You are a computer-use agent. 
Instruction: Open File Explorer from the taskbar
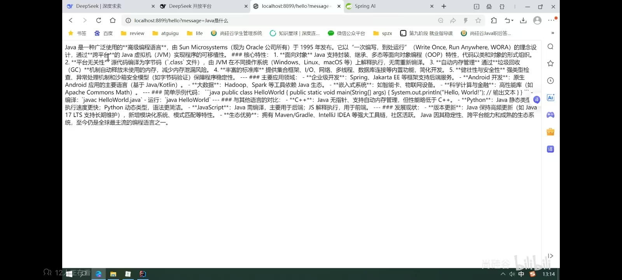point(113,274)
